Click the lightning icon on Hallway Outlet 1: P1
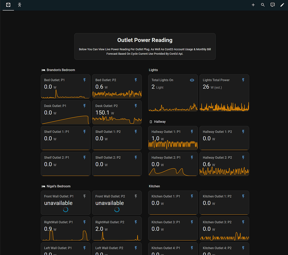 pyautogui.click(x=192, y=132)
